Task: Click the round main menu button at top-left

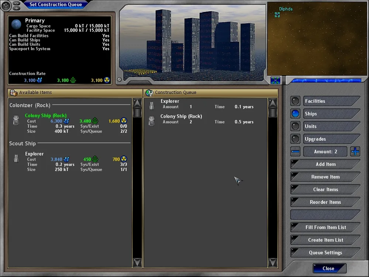Action: (6, 5)
